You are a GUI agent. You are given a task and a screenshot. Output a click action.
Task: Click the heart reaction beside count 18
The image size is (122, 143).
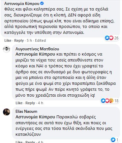tap(107, 101)
